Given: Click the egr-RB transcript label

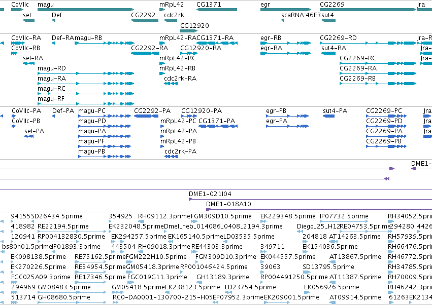Looking at the screenshot, I should (271, 38).
